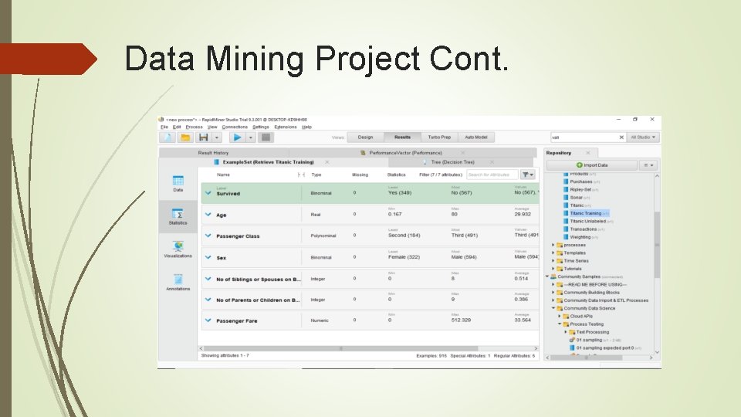Expand the Community Building Blocks folder
This screenshot has height=417, width=741.
[553, 292]
